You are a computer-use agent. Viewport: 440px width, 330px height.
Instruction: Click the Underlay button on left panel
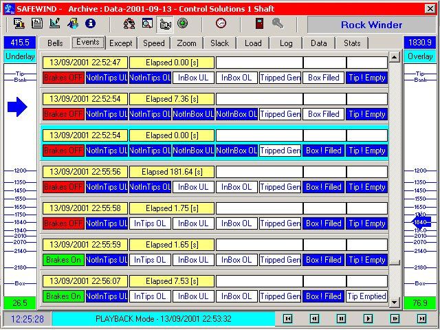click(x=21, y=56)
